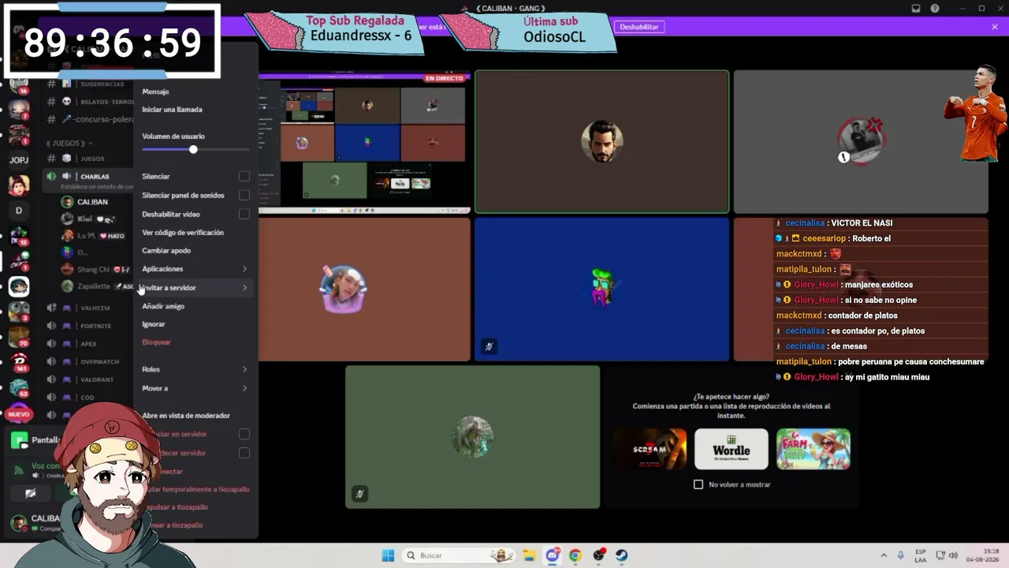Dismiss the purple banner with its X
The height and width of the screenshot is (568, 1009).
995,27
